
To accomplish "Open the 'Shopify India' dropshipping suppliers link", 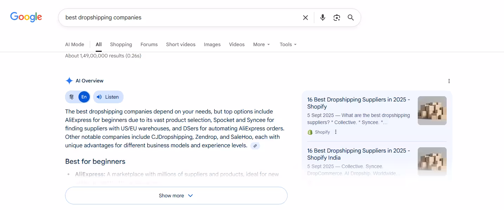I will coord(359,154).
